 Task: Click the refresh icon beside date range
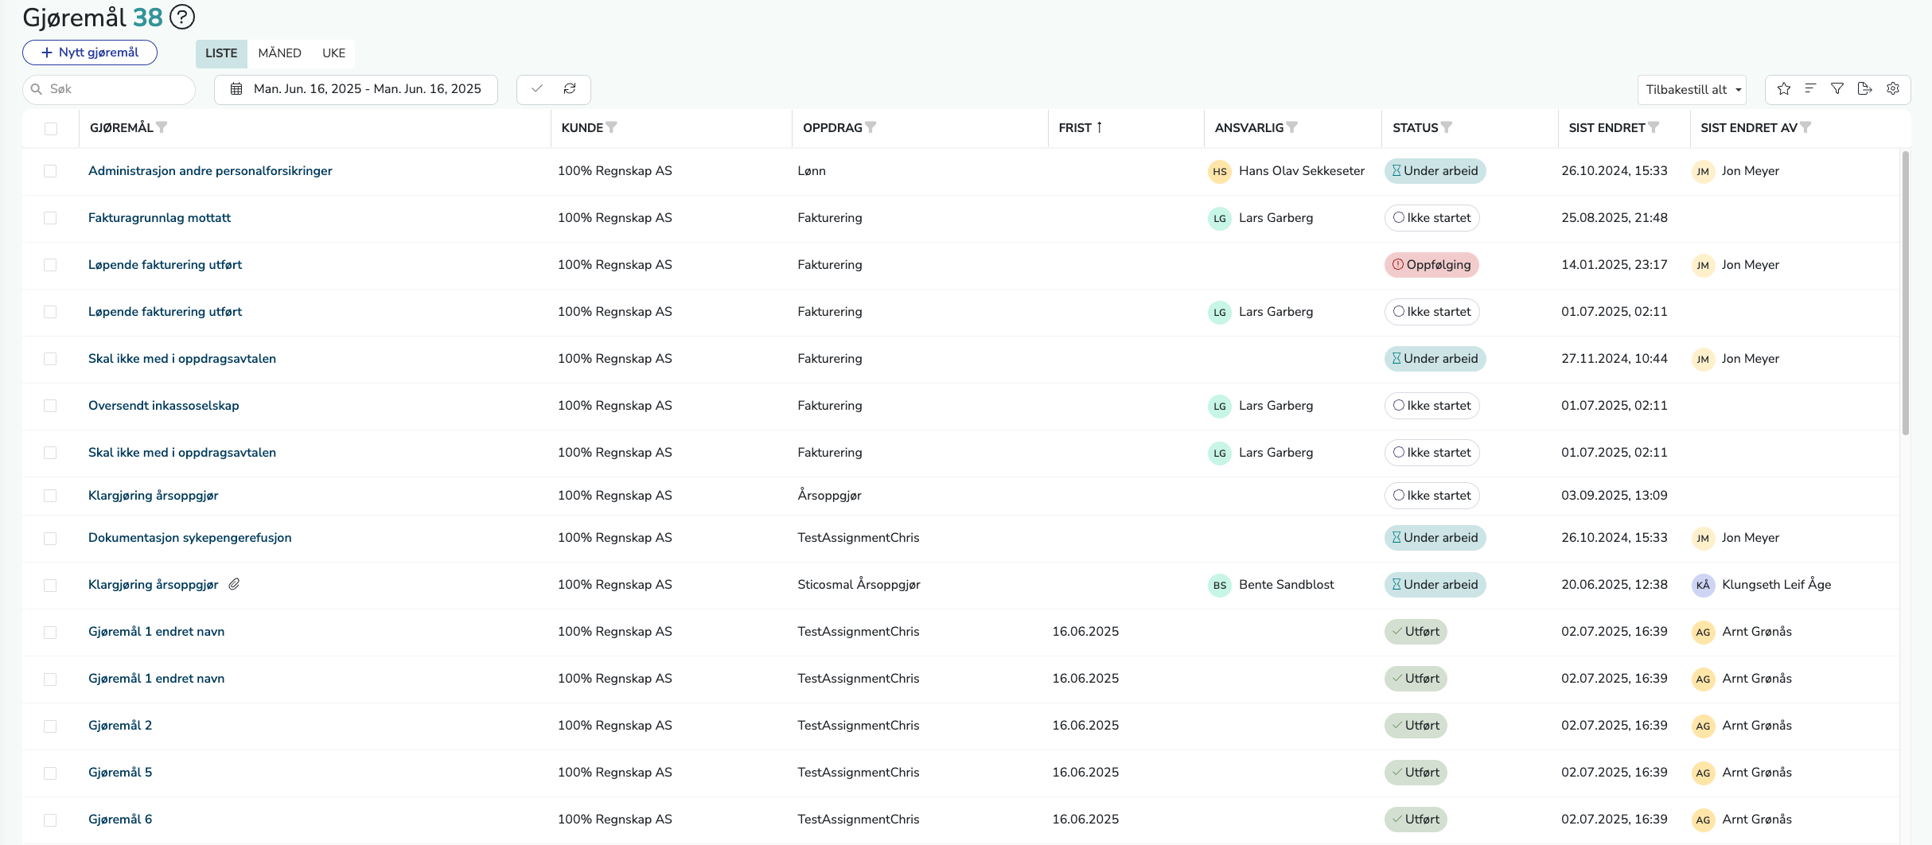coord(570,89)
